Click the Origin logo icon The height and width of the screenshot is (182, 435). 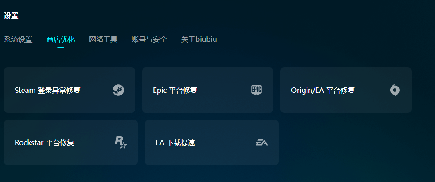395,90
